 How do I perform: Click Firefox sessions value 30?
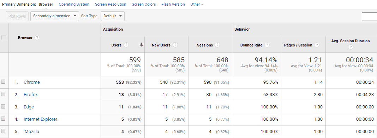pyautogui.click(x=209, y=95)
